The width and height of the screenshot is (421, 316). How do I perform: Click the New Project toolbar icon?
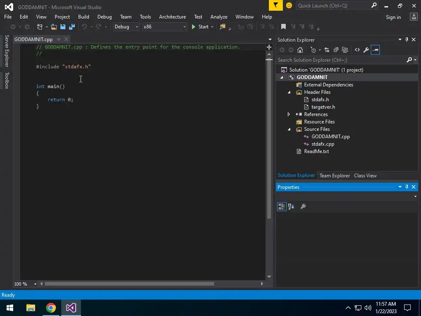(40, 27)
